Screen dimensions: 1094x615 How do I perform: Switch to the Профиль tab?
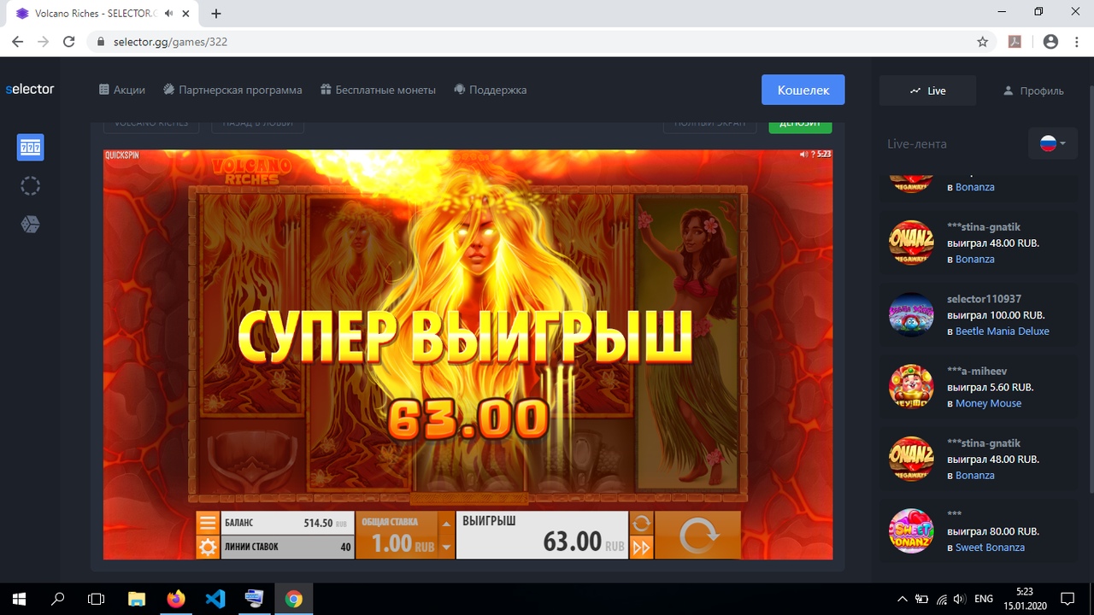pyautogui.click(x=1033, y=91)
